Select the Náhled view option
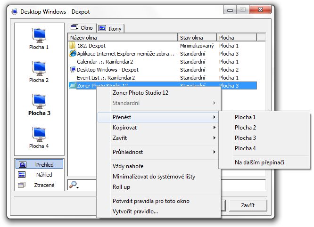Screen dimensions: 314x227 tap(39, 175)
